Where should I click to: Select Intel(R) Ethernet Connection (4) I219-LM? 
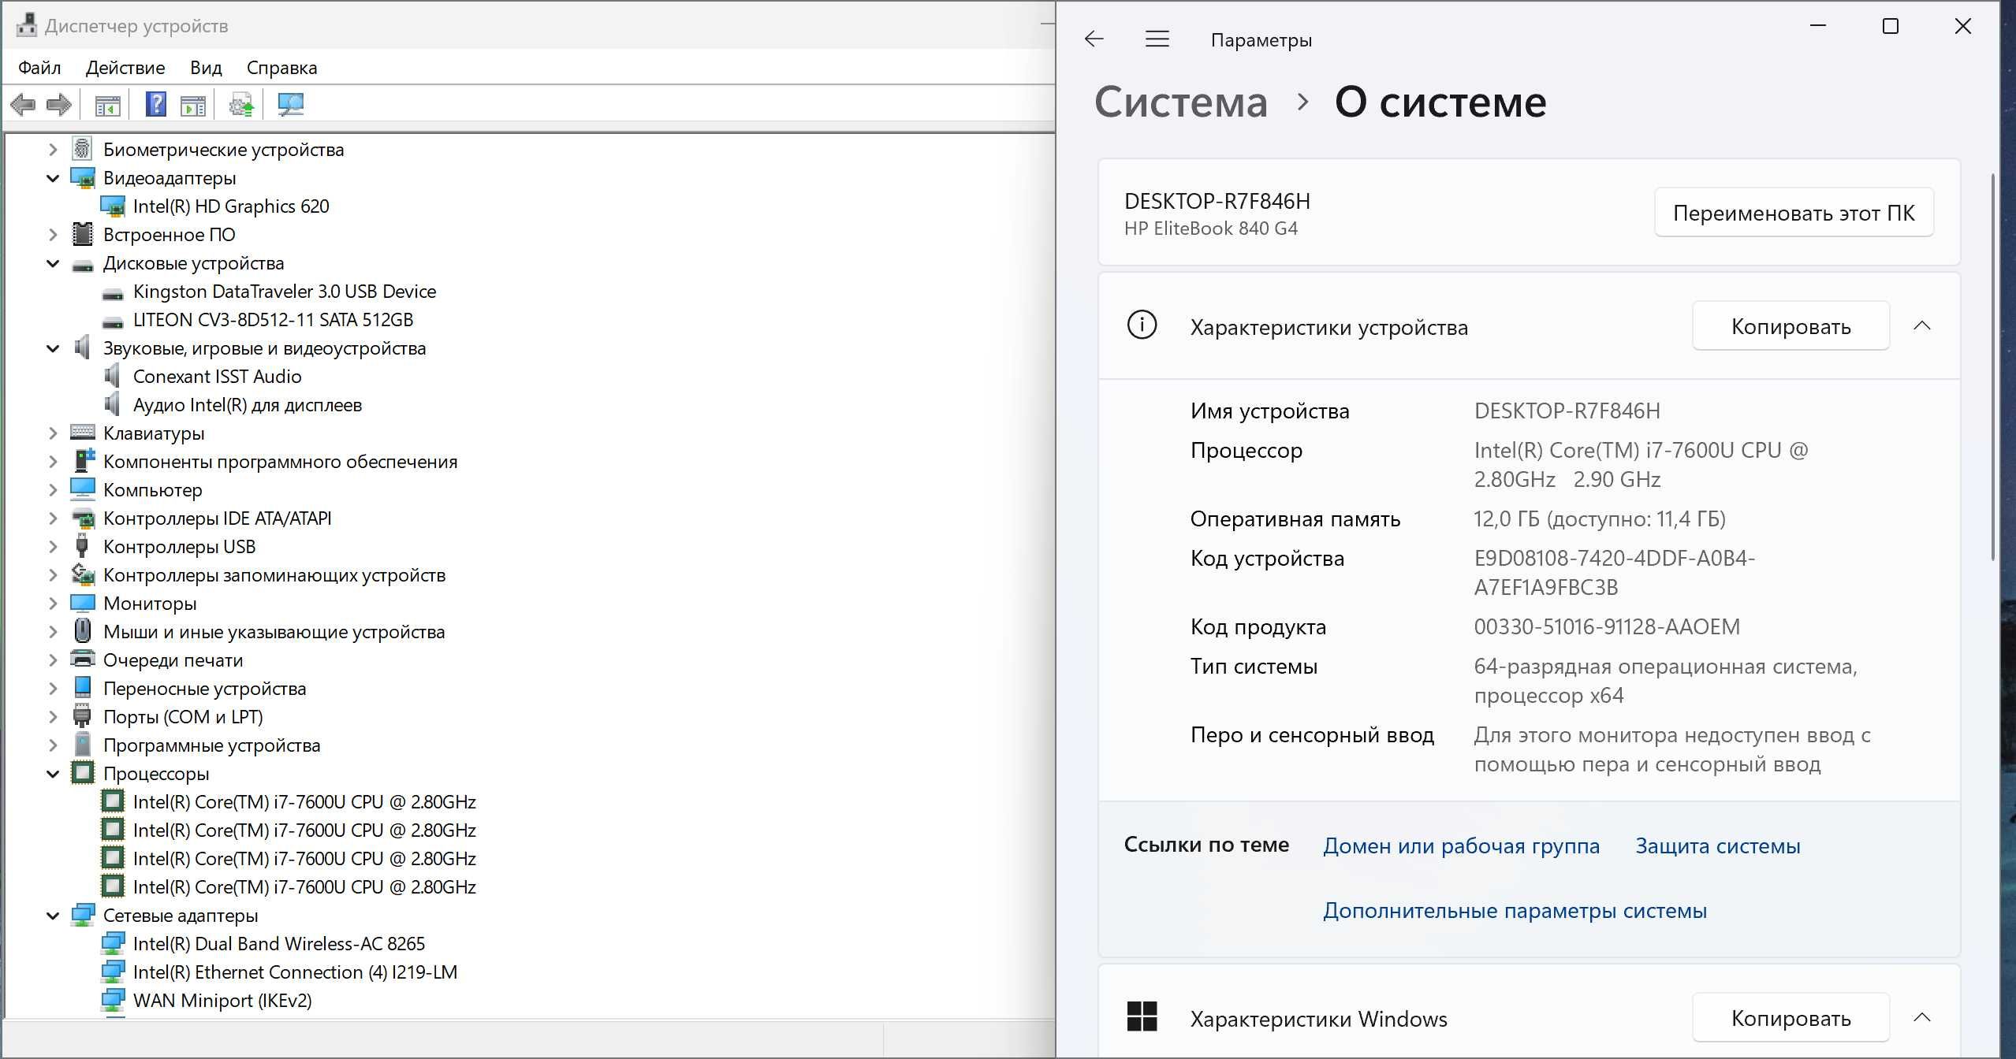(295, 972)
